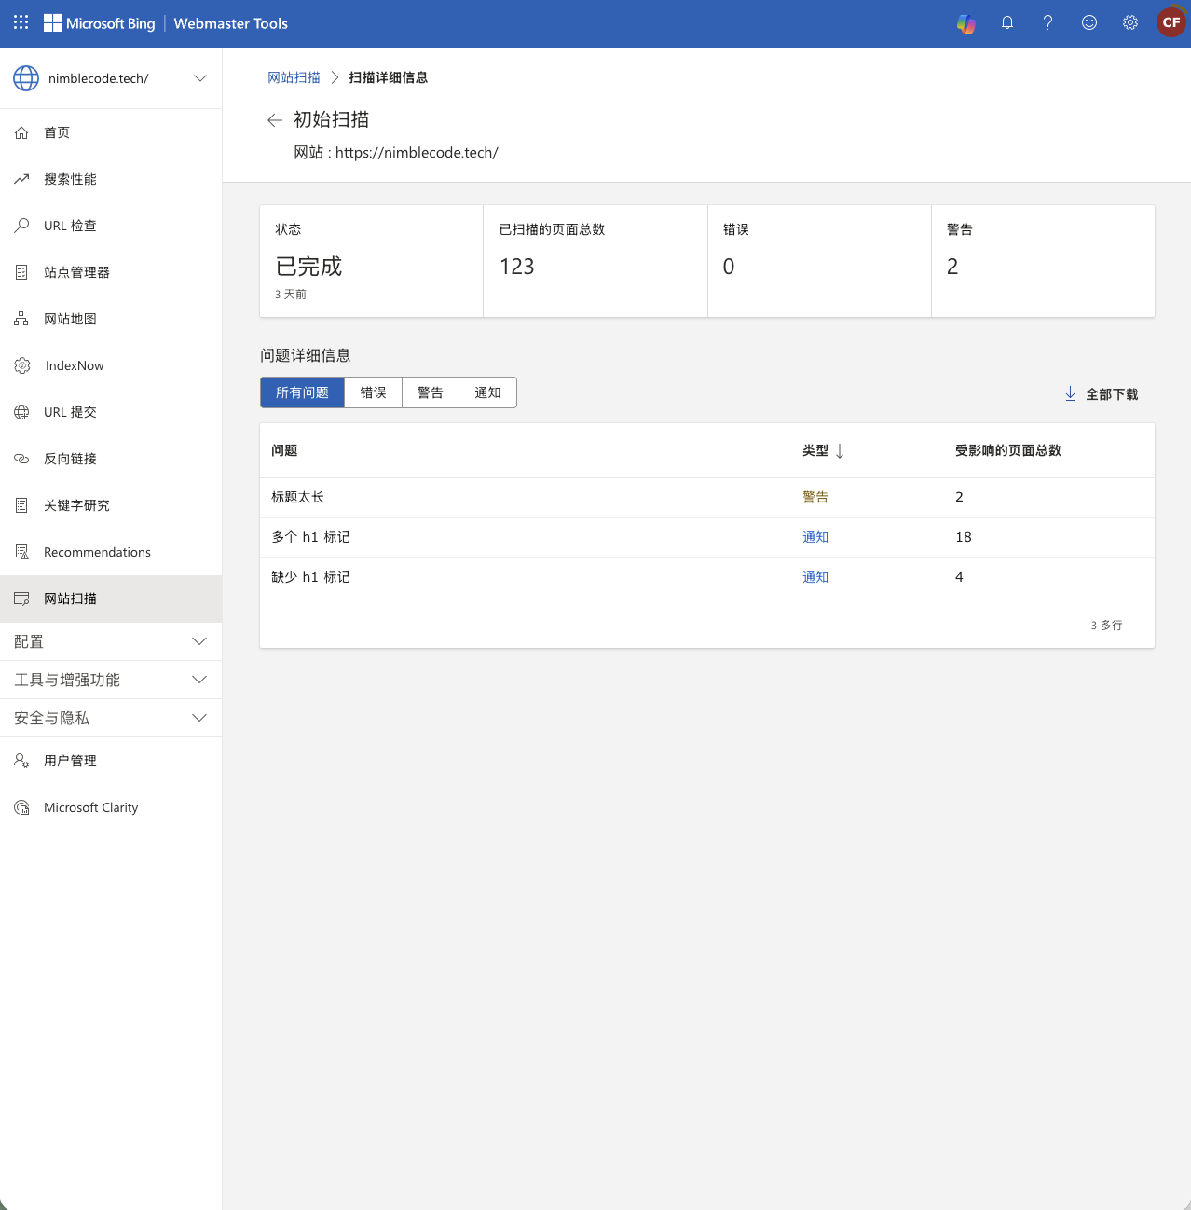Open the Copilot icon in header

coord(966,23)
